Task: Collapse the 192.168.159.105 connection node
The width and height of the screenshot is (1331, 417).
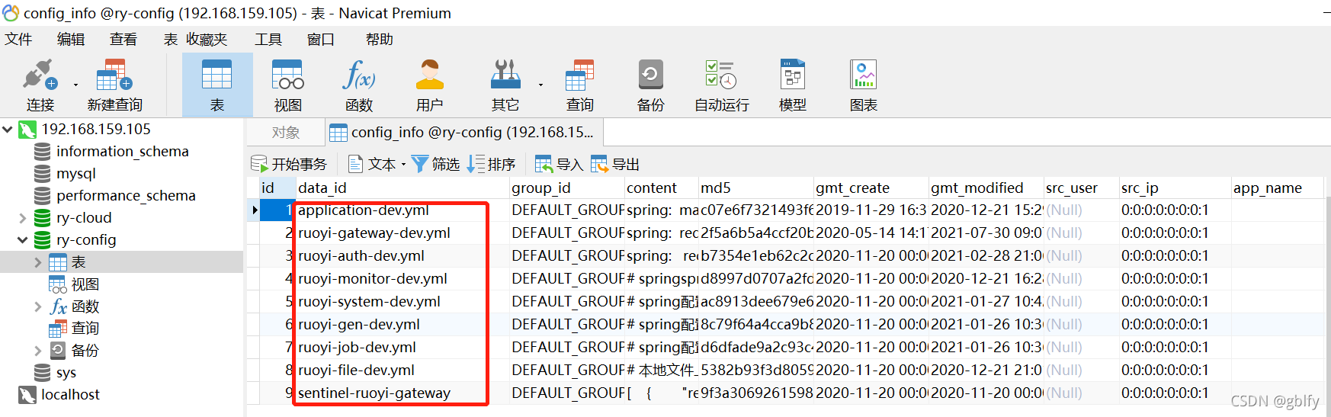Action: (8, 130)
